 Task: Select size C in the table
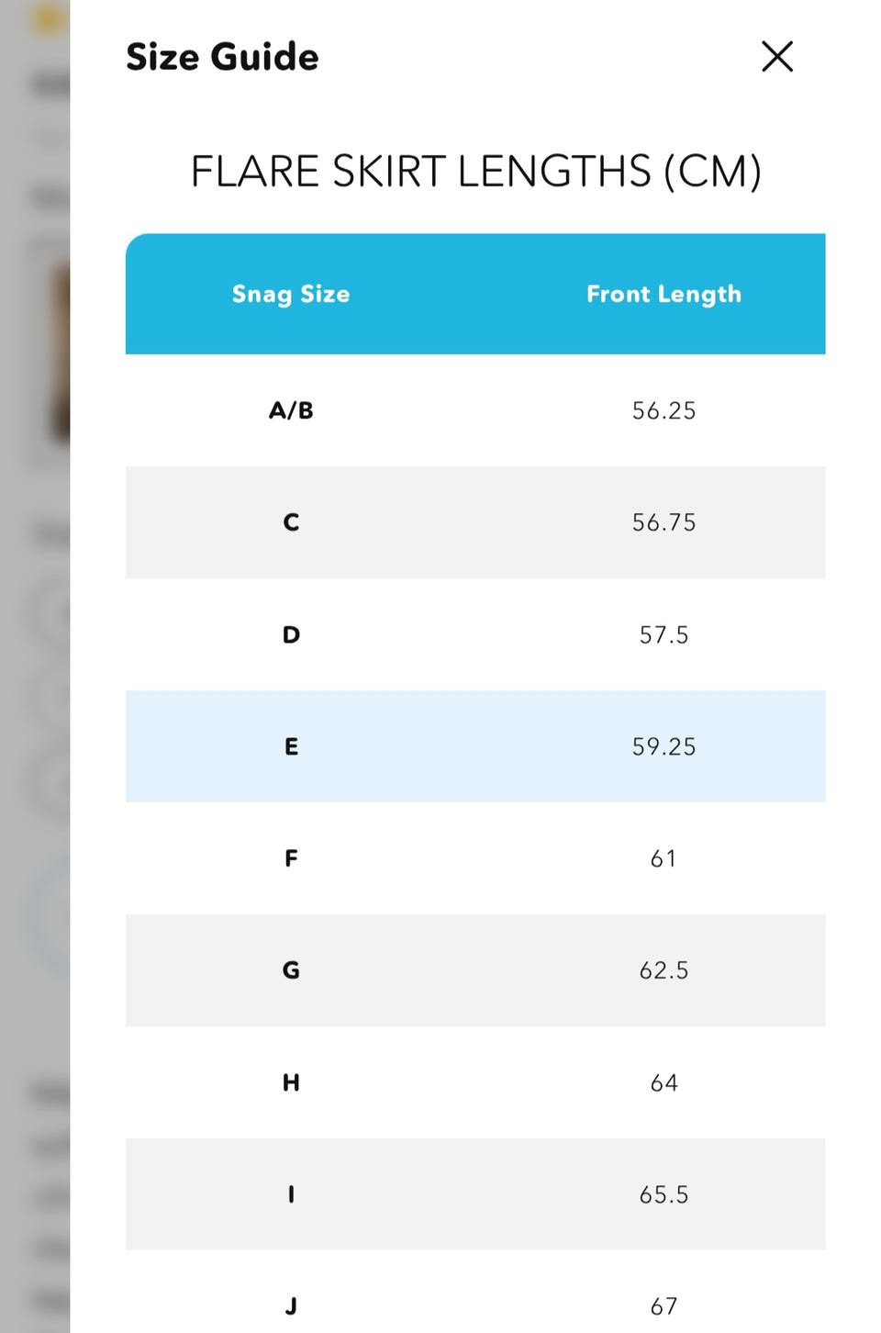291,522
